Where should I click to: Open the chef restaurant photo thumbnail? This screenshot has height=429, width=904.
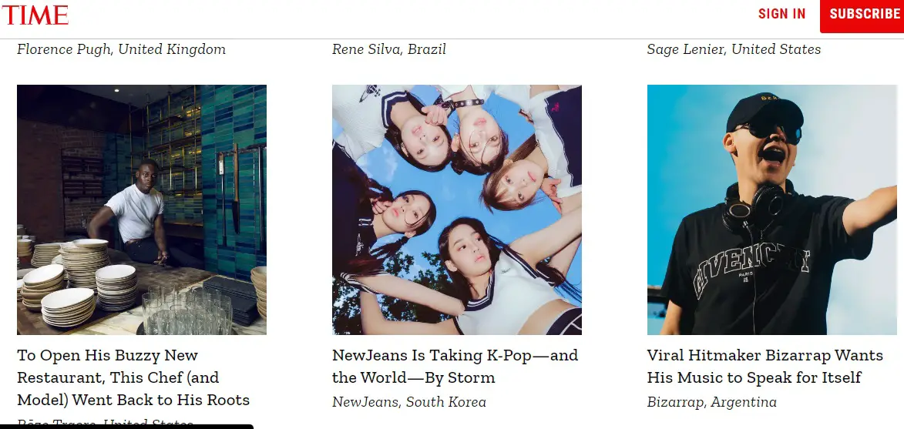pos(142,209)
